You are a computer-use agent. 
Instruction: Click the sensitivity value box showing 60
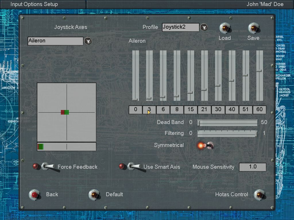pyautogui.click(x=260, y=110)
